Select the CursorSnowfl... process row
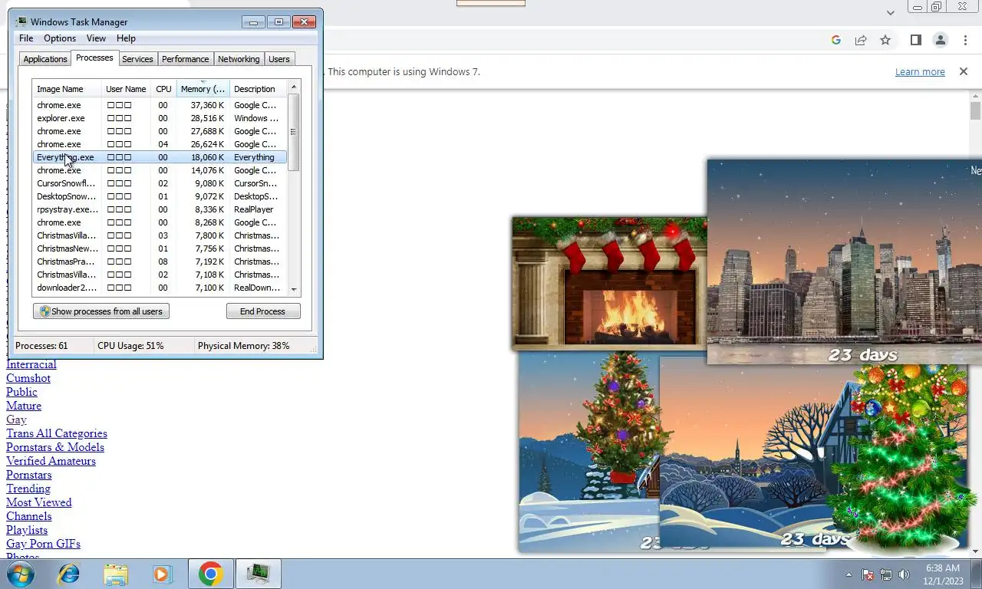 pyautogui.click(x=160, y=183)
